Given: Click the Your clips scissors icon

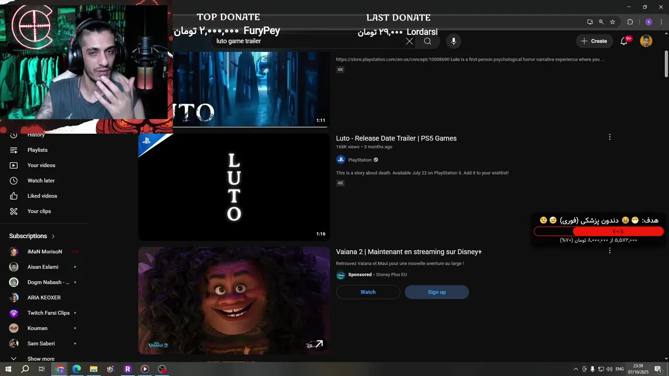Looking at the screenshot, I should point(14,211).
